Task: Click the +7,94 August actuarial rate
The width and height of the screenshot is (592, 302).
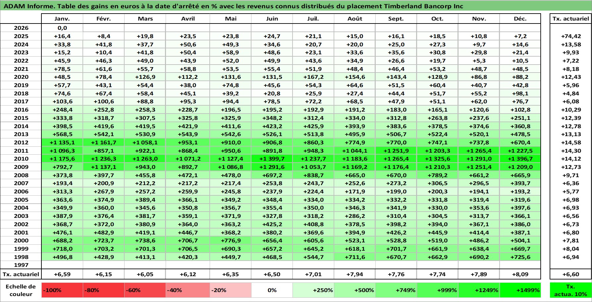Action: [x=355, y=274]
